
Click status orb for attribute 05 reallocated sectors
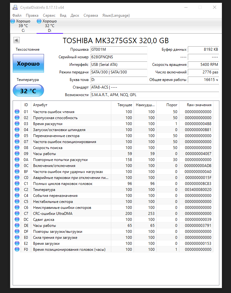(x=17, y=135)
